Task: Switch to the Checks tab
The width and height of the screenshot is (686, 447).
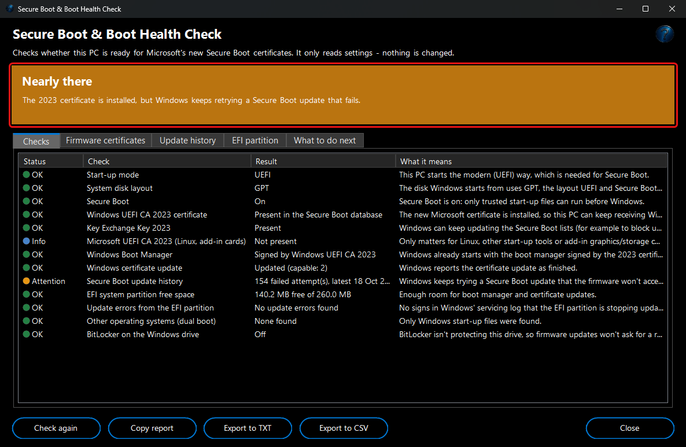Action: 36,141
